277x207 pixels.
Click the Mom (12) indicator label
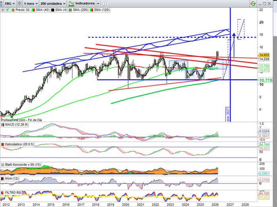pyautogui.click(x=11, y=179)
